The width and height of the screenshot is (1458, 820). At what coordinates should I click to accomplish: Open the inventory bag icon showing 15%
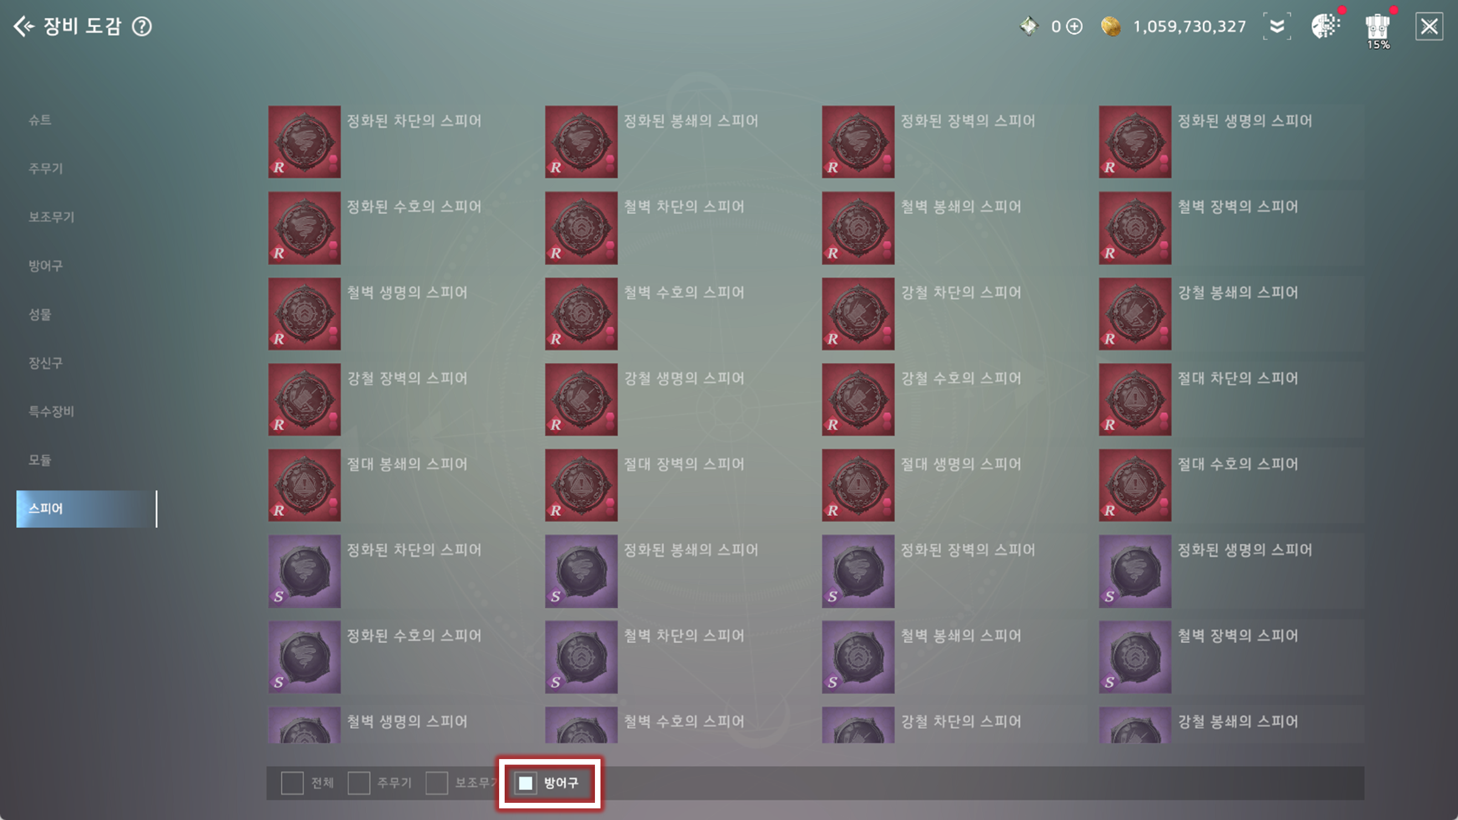[x=1378, y=28]
